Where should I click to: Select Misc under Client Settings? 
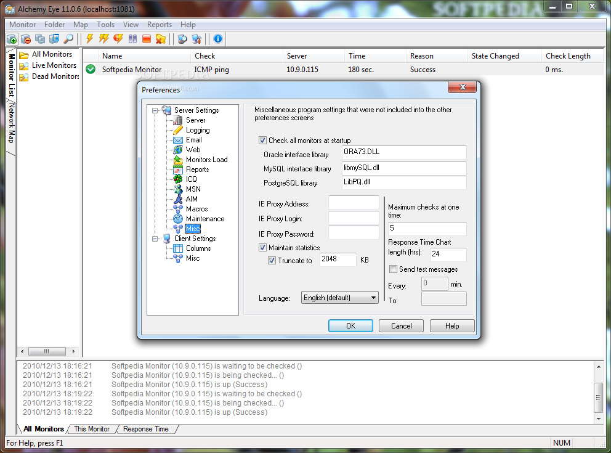(x=193, y=258)
